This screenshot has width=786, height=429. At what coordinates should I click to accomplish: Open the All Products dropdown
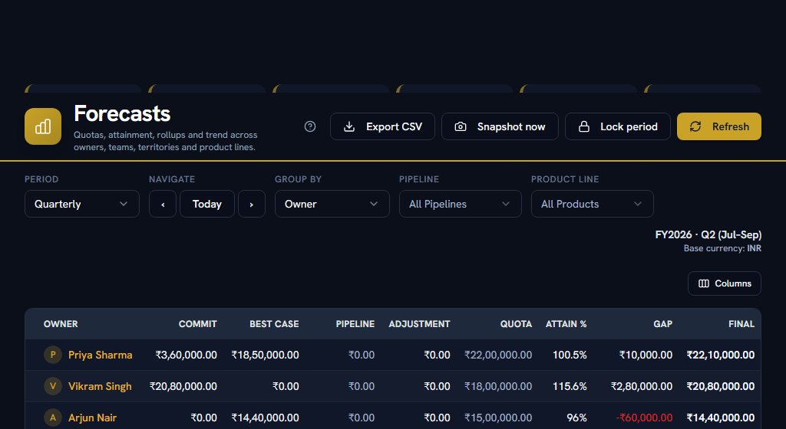592,204
